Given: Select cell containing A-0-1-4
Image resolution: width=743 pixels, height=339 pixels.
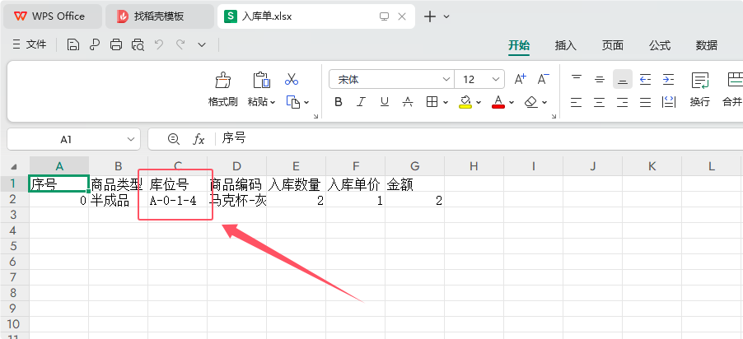Looking at the screenshot, I should (178, 201).
